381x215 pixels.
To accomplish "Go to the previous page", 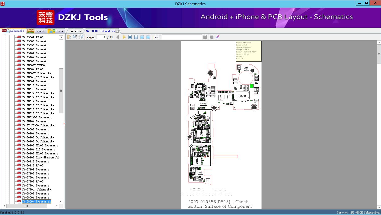I will (118, 37).
